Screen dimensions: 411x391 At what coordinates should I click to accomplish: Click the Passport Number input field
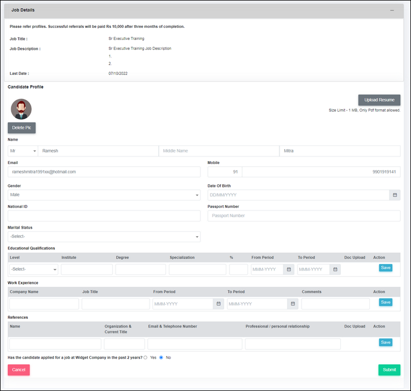point(304,216)
